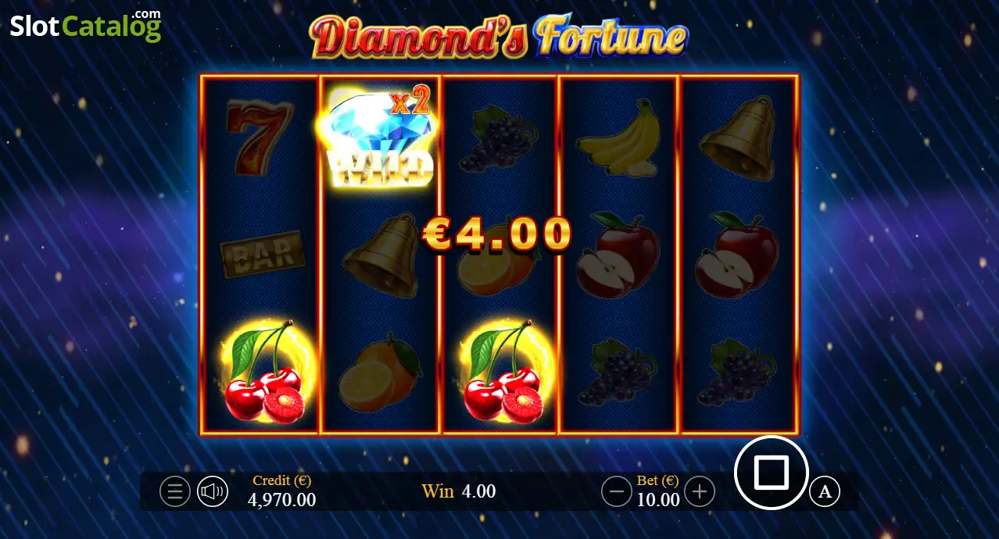Select the banana symbol on fourth reel
999x539 pixels.
pos(619,137)
